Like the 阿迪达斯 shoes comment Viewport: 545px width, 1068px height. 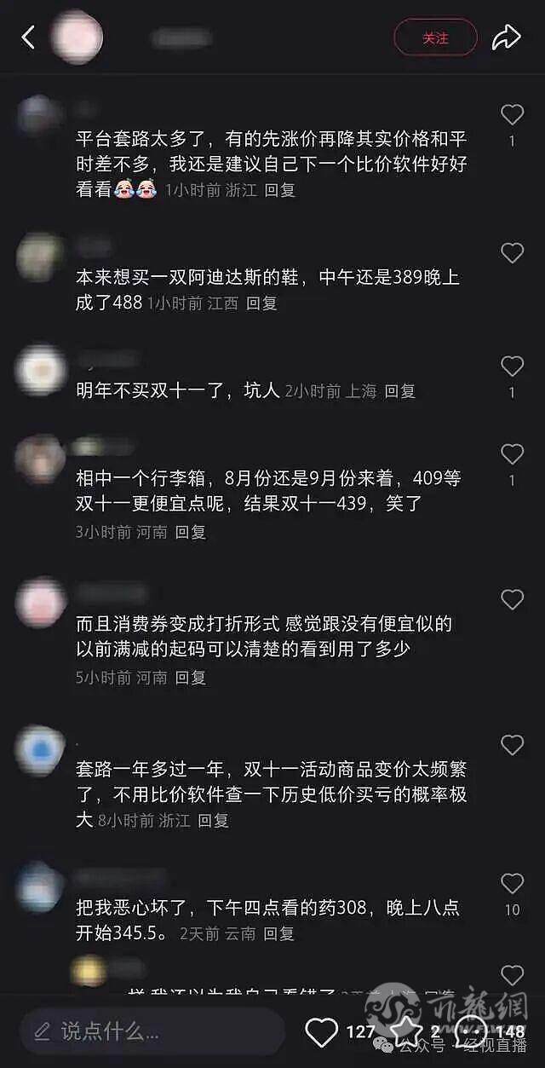(x=512, y=253)
